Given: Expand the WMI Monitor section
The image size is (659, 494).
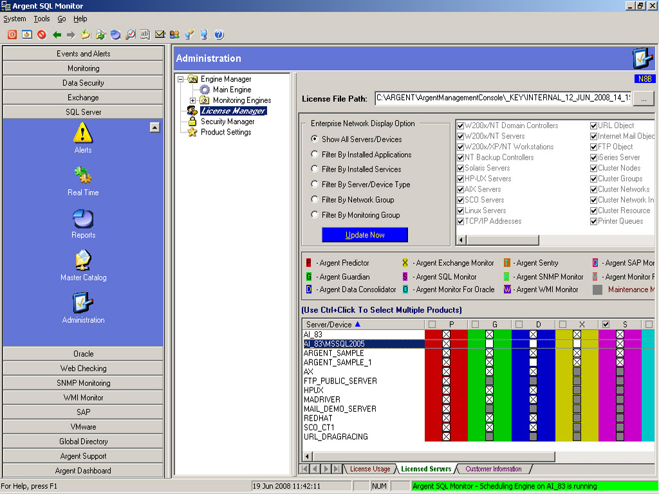Looking at the screenshot, I should pos(83,398).
